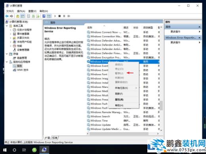The width and height of the screenshot is (206, 154).
Task: Click the Pause service toolbar icon
Action: tap(64, 16)
